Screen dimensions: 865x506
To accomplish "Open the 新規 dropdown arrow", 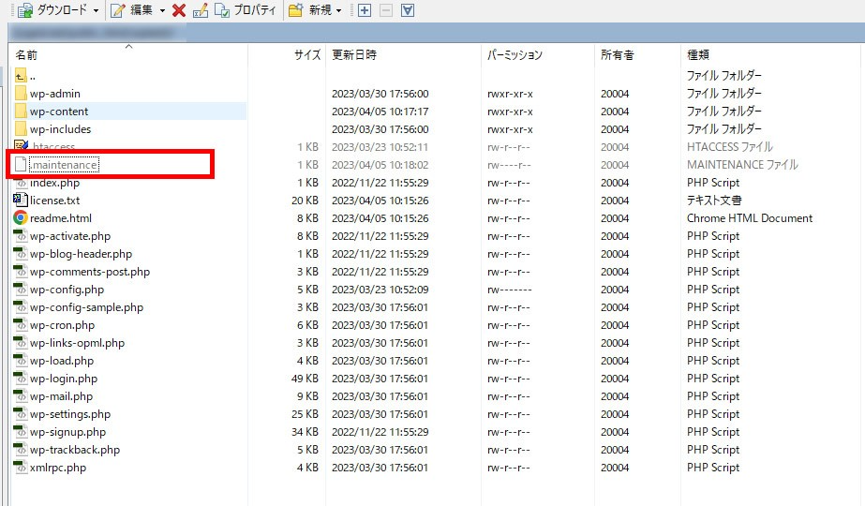I will pyautogui.click(x=338, y=10).
